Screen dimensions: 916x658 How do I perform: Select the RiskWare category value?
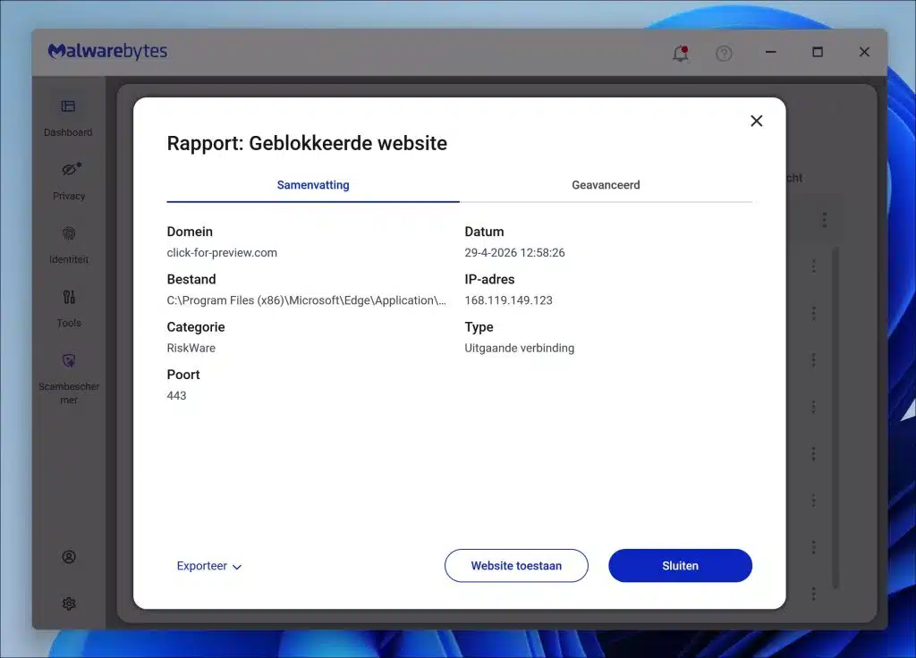pos(191,348)
